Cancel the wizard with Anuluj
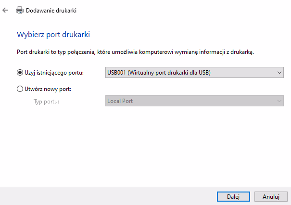 (x=271, y=196)
